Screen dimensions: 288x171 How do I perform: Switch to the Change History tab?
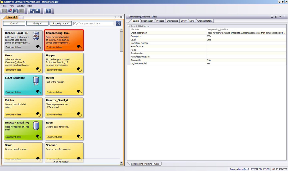coord(205,21)
